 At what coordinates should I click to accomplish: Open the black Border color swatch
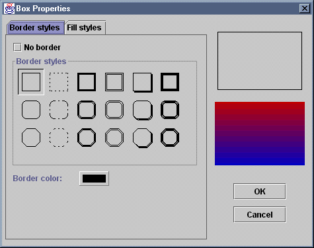(94, 179)
